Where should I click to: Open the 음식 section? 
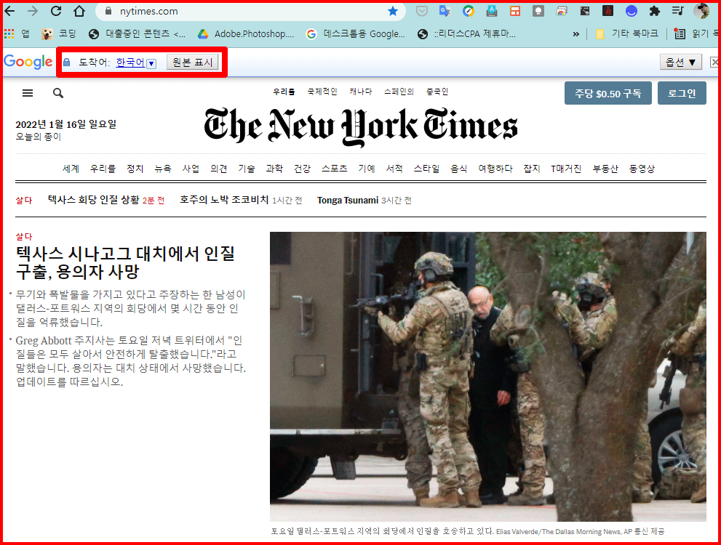[458, 169]
